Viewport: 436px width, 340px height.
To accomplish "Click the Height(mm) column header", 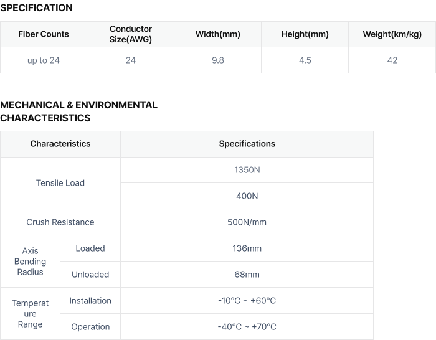I will pos(305,34).
